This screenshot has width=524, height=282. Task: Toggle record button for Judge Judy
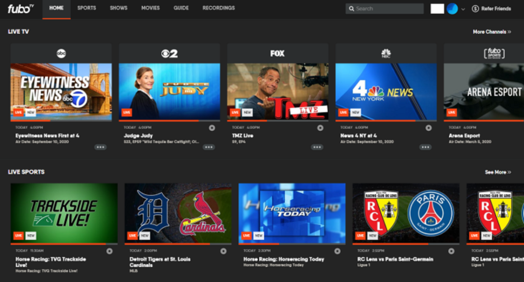pos(212,128)
